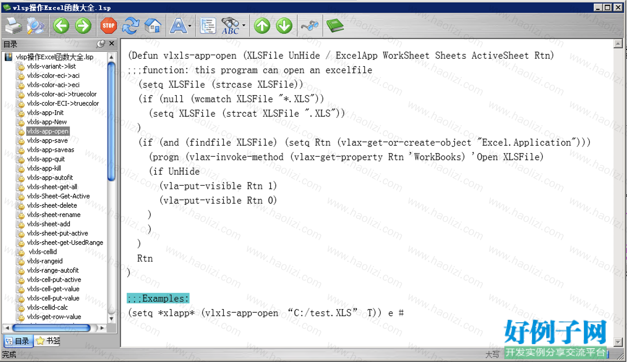Open topic vlxls-app-saveas
Viewport: 627px width, 362px height.
coord(51,150)
